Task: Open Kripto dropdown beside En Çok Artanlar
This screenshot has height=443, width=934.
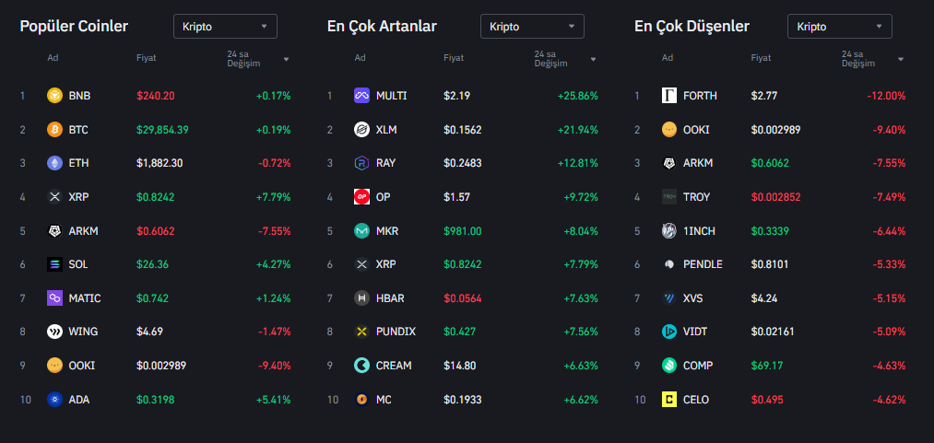Action: (532, 27)
